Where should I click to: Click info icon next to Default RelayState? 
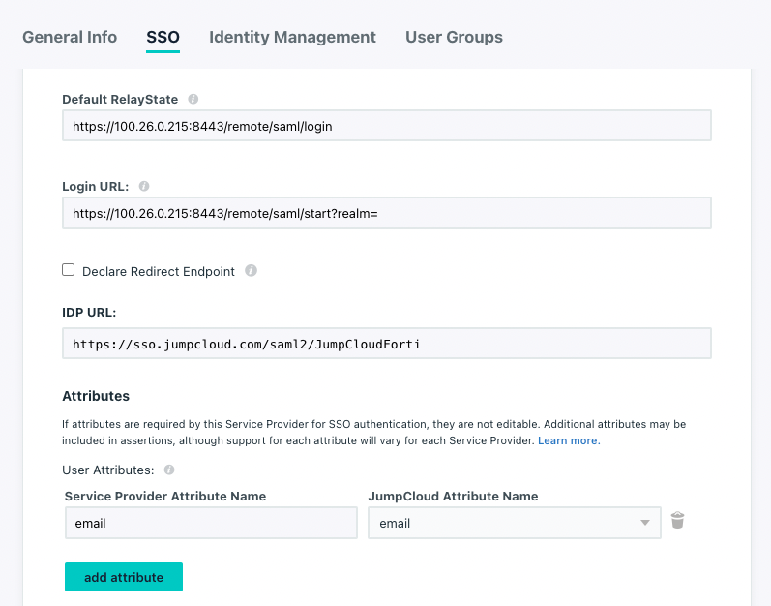pos(193,99)
